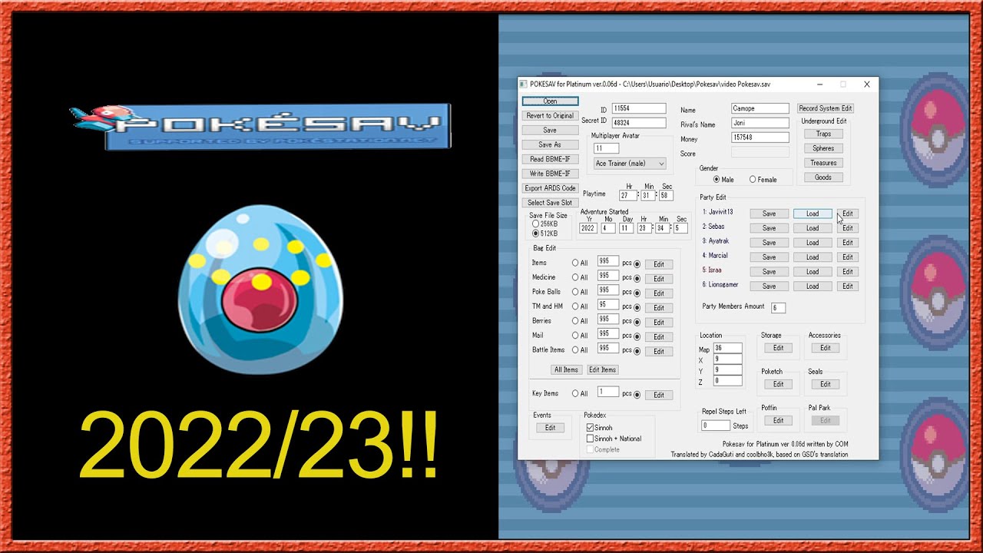Click the Playtime Hr field
This screenshot has height=553, width=983.
click(628, 196)
